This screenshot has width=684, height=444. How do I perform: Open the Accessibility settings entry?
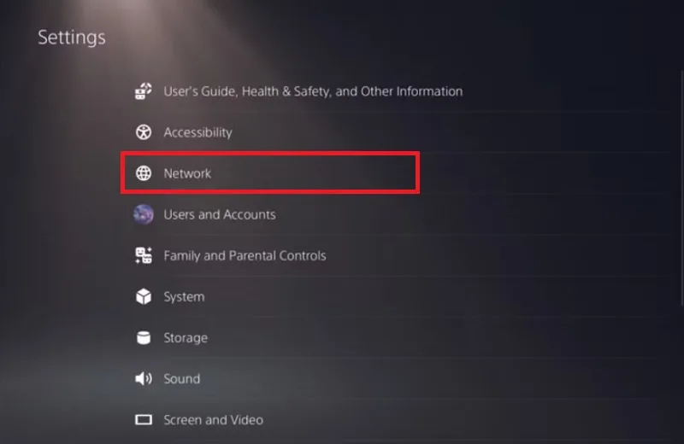198,132
